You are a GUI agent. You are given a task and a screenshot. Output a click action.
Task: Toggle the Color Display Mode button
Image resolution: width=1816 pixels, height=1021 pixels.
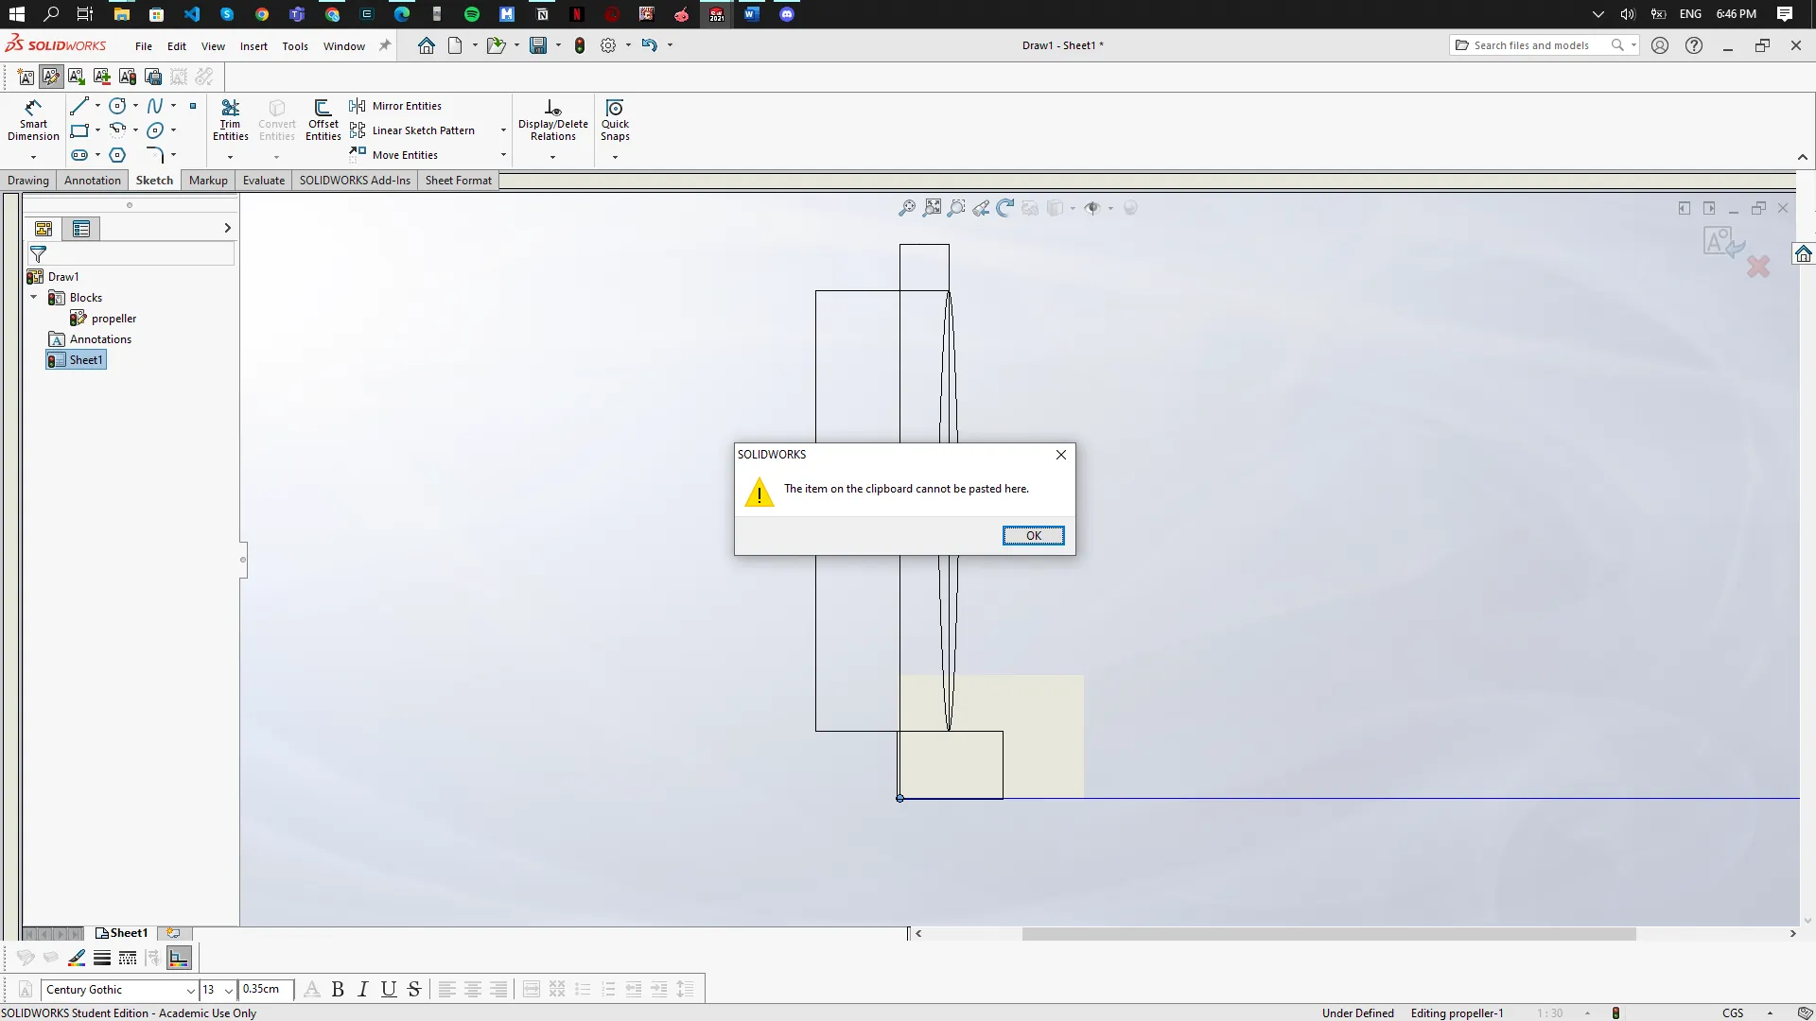tap(179, 959)
